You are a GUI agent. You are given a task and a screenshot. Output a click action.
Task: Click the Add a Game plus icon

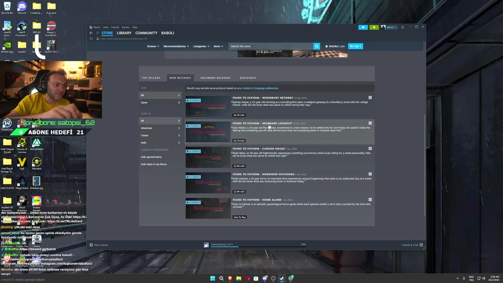pos(91,245)
